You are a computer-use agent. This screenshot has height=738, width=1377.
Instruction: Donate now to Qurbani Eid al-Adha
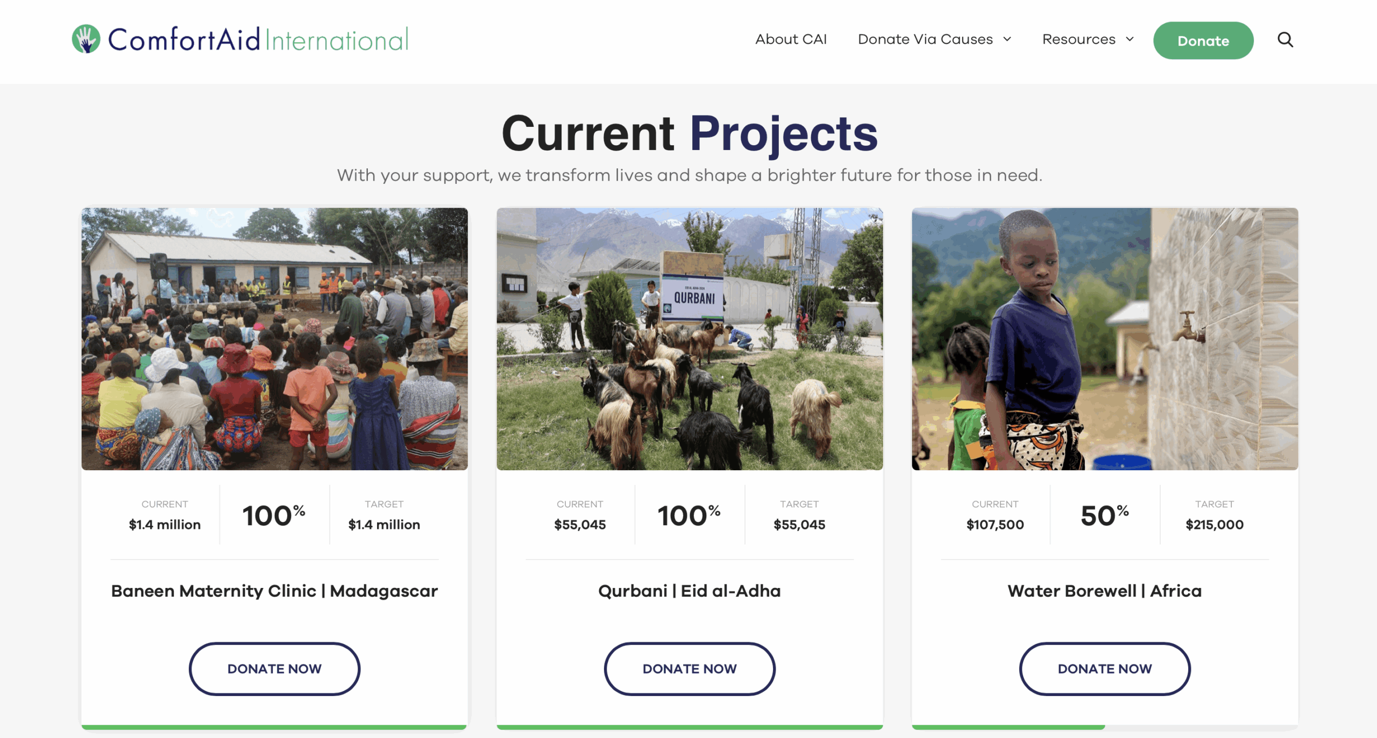tap(689, 668)
